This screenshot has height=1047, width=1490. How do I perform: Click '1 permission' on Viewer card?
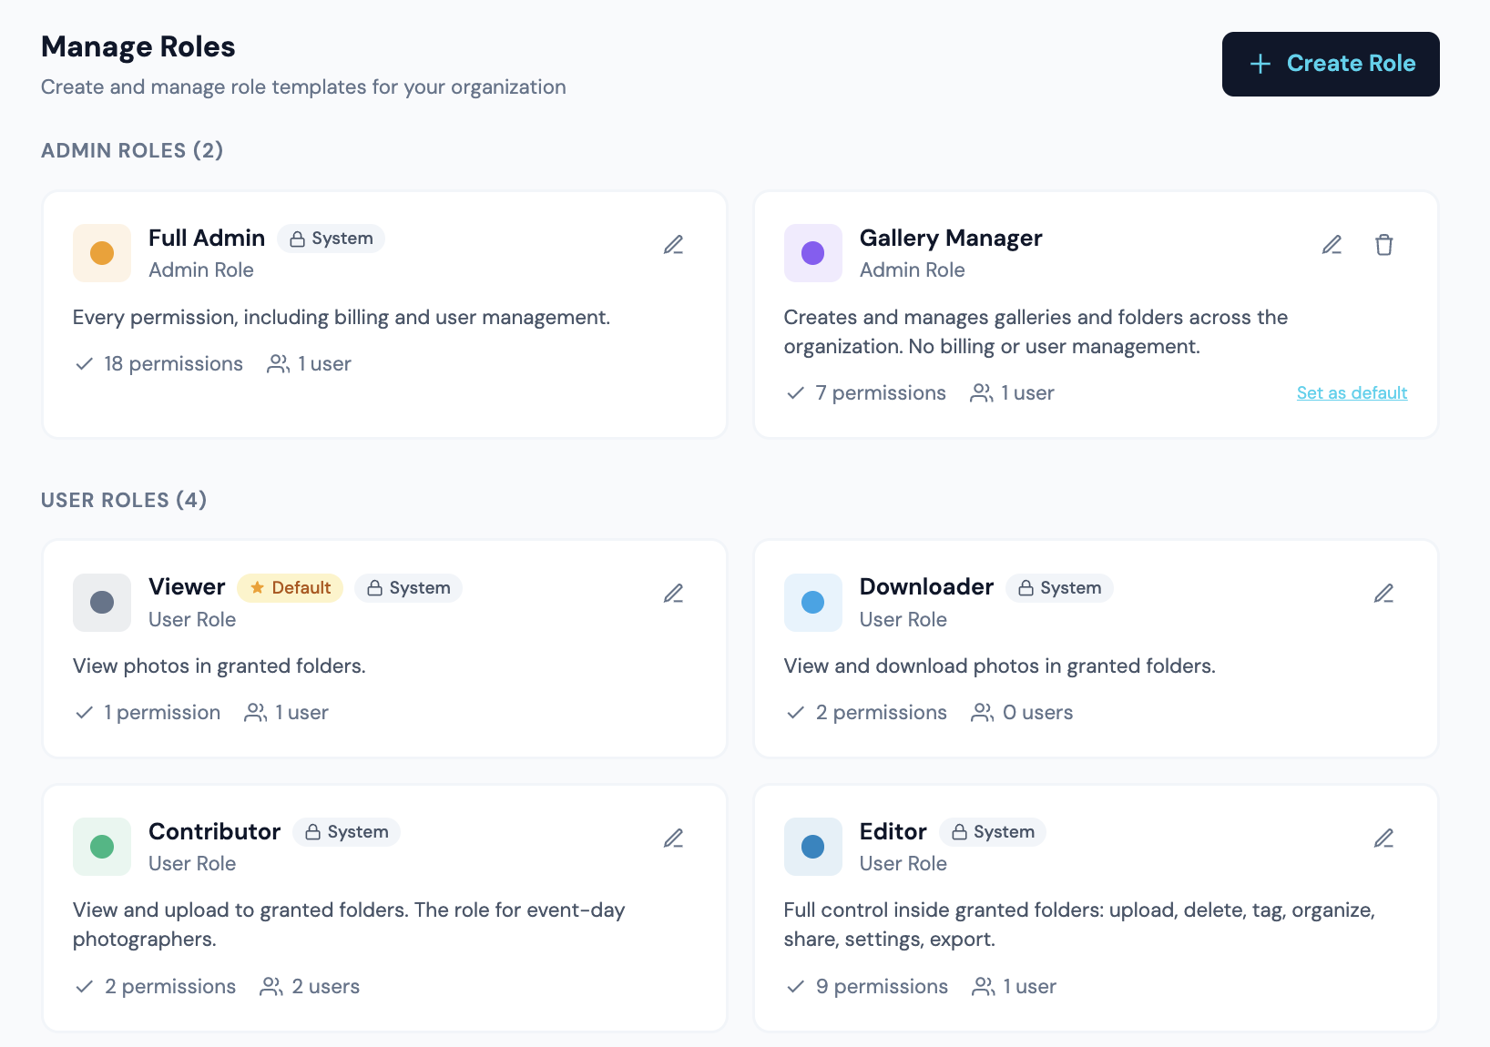point(148,713)
